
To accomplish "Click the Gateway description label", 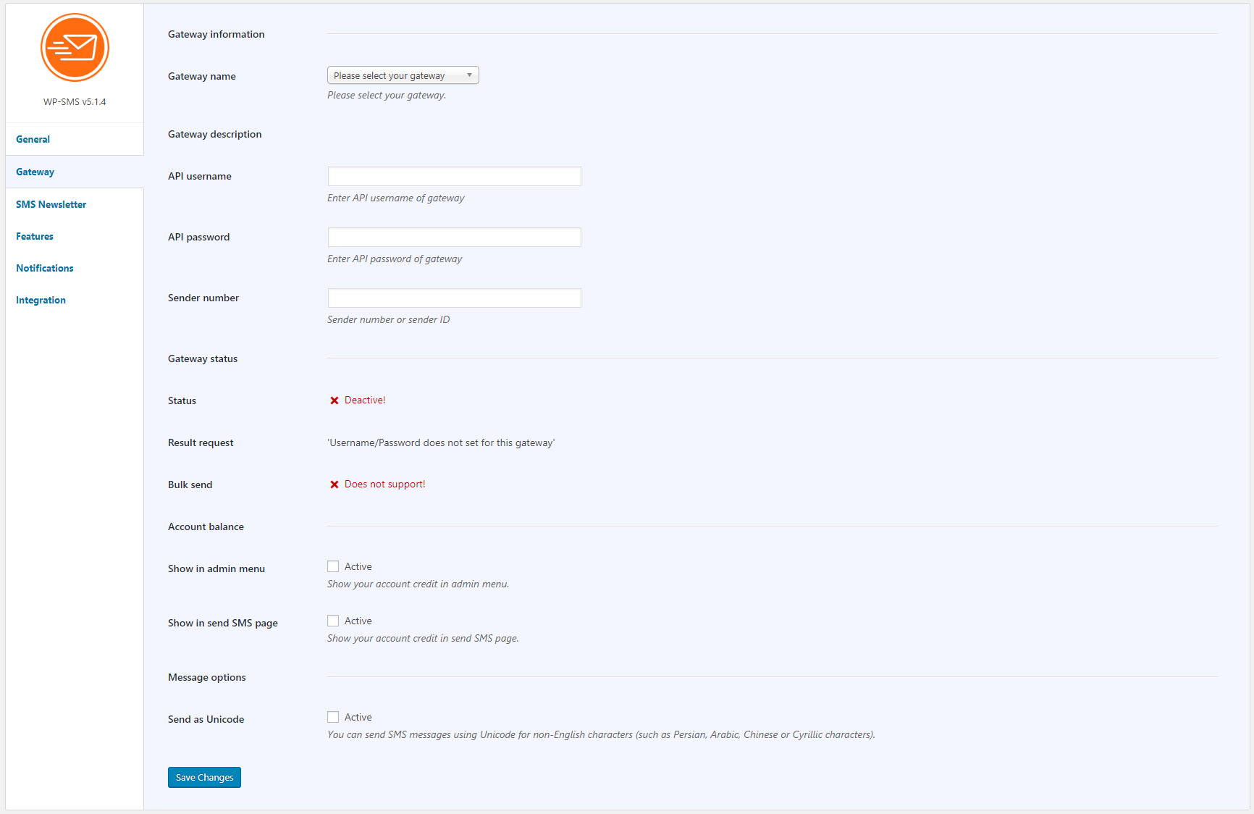I will point(215,134).
